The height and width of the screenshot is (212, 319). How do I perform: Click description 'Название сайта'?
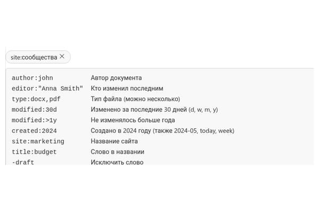[x=114, y=141]
